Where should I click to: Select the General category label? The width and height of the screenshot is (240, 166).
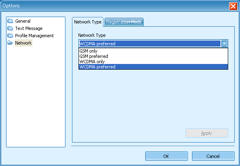point(23,21)
